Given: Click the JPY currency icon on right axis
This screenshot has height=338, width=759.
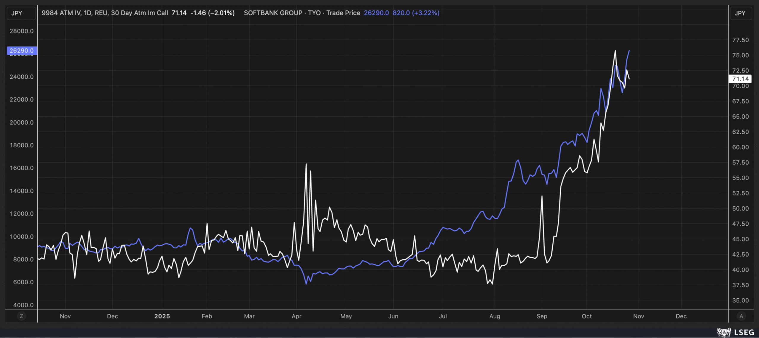Looking at the screenshot, I should (x=740, y=13).
